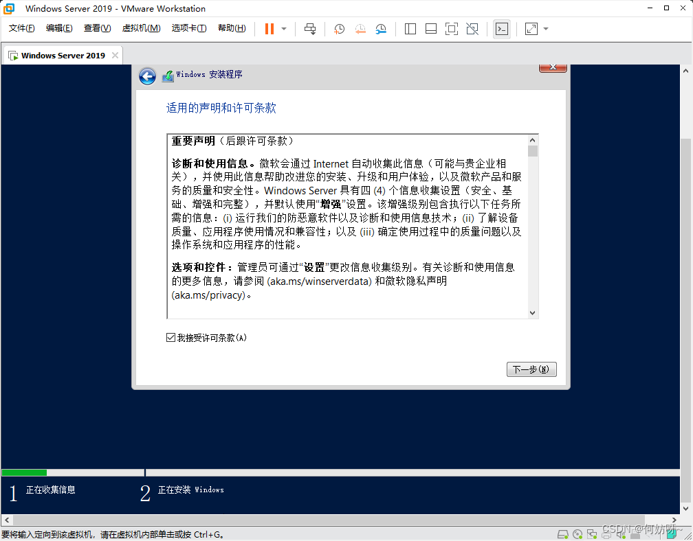Viewport: 693px width, 541px height.
Task: Expand the stretch display dropdown arrow
Action: pyautogui.click(x=546, y=29)
